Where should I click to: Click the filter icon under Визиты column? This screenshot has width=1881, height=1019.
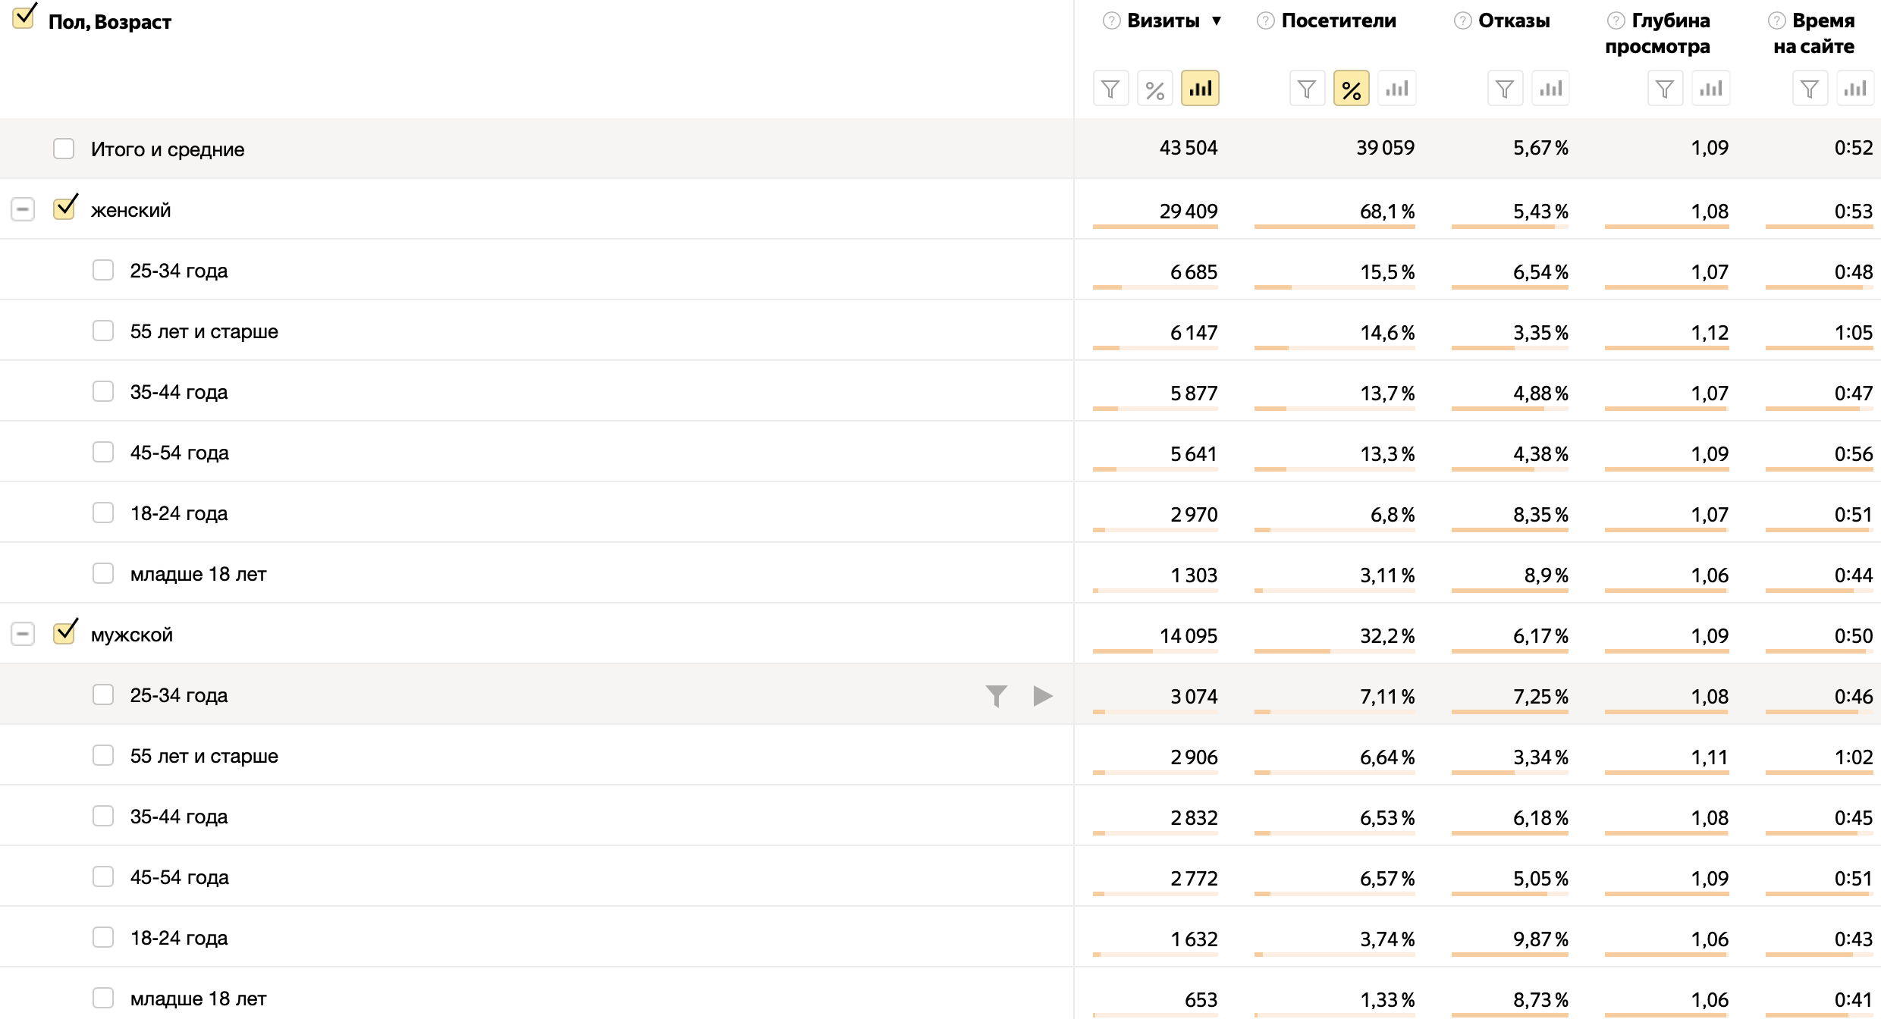[1110, 89]
